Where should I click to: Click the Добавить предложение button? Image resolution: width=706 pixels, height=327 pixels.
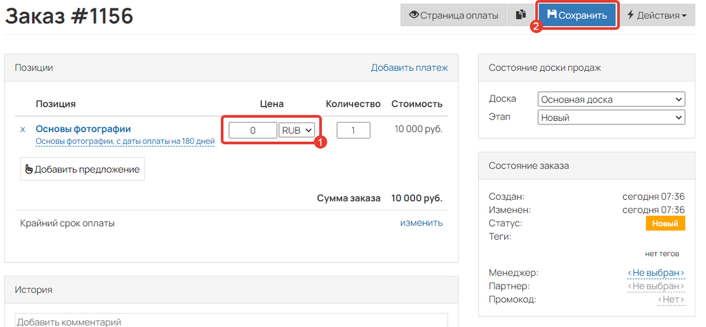(x=82, y=169)
